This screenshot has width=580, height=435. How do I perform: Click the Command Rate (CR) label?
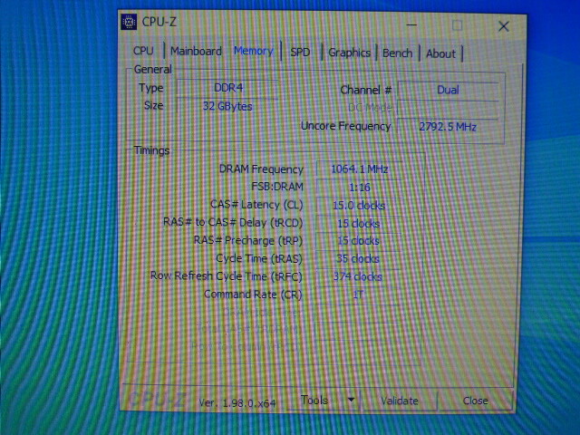pyautogui.click(x=253, y=295)
